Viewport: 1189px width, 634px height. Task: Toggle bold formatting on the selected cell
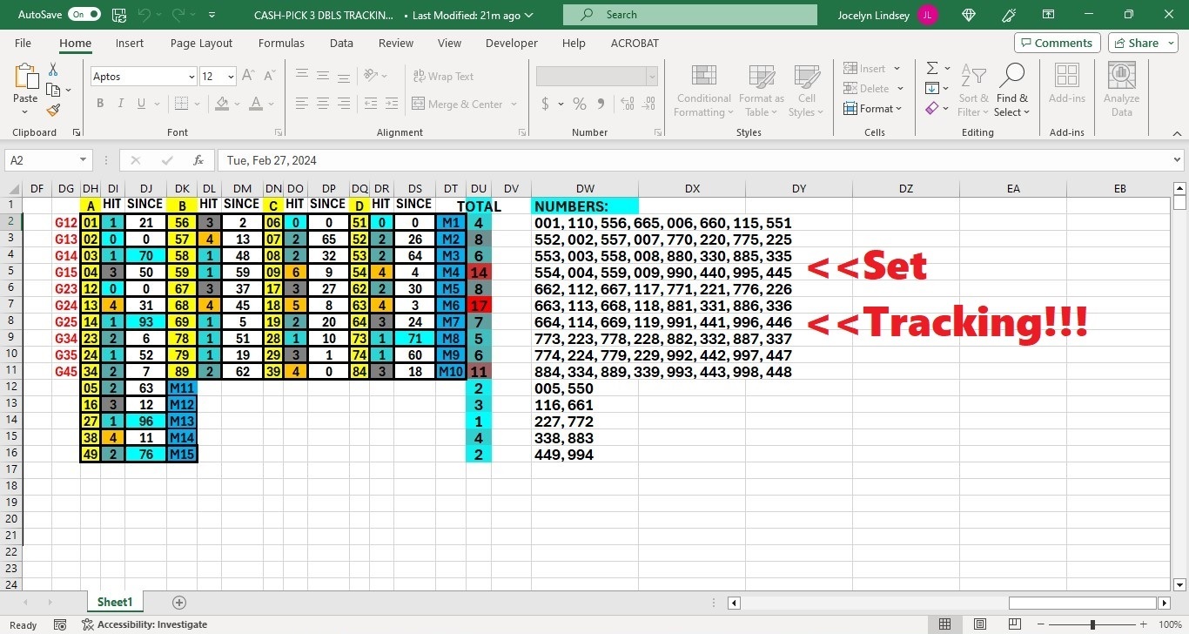(99, 103)
